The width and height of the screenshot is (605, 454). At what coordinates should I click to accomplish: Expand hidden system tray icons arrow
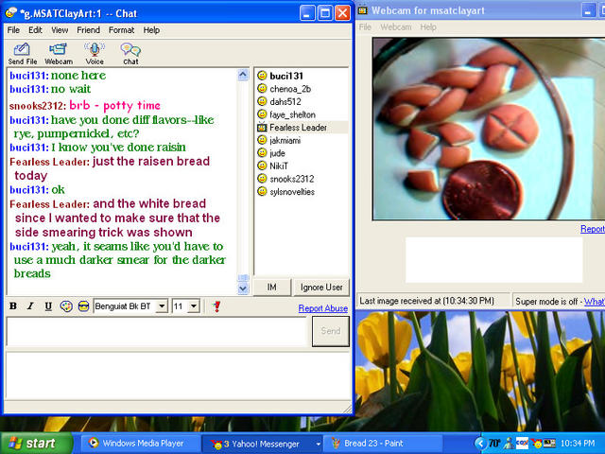480,444
